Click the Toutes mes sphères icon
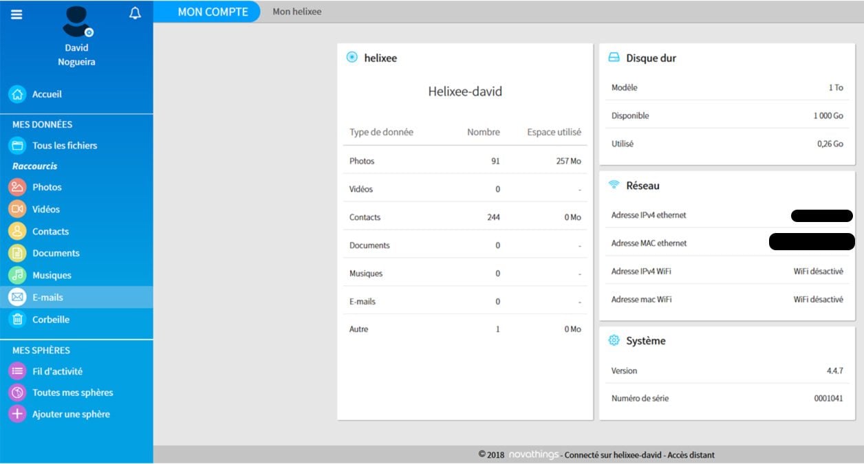This screenshot has width=864, height=464. pyautogui.click(x=17, y=393)
